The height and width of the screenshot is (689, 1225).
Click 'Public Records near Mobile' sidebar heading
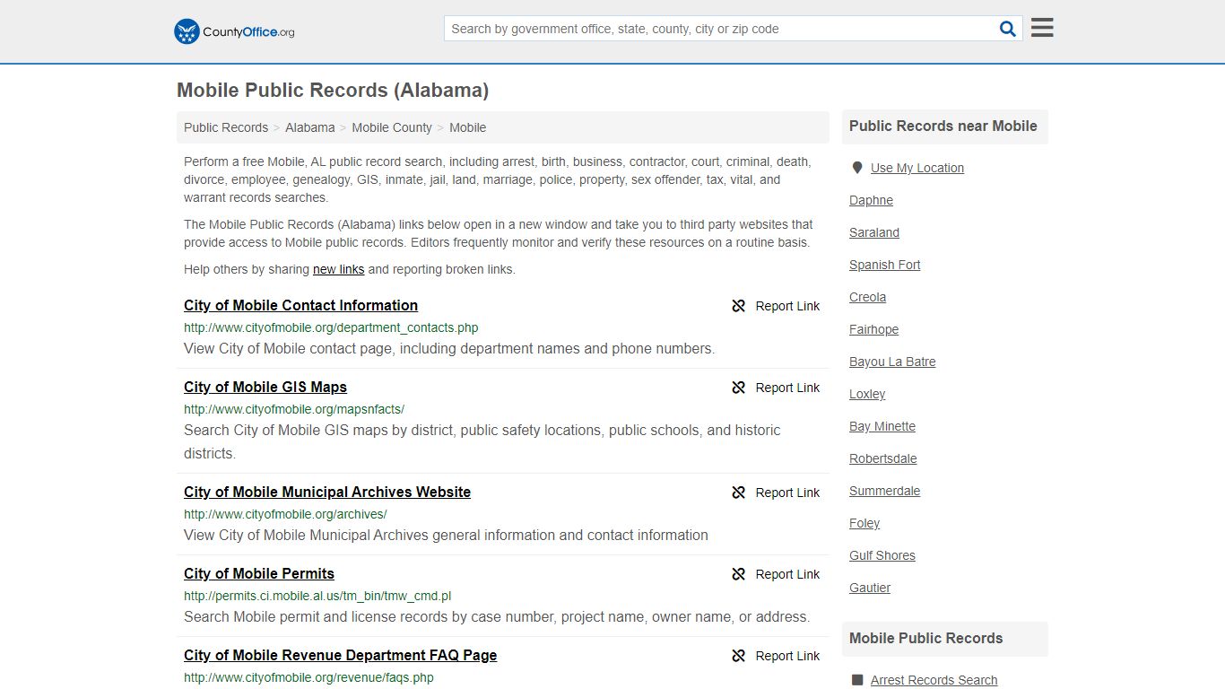click(943, 126)
